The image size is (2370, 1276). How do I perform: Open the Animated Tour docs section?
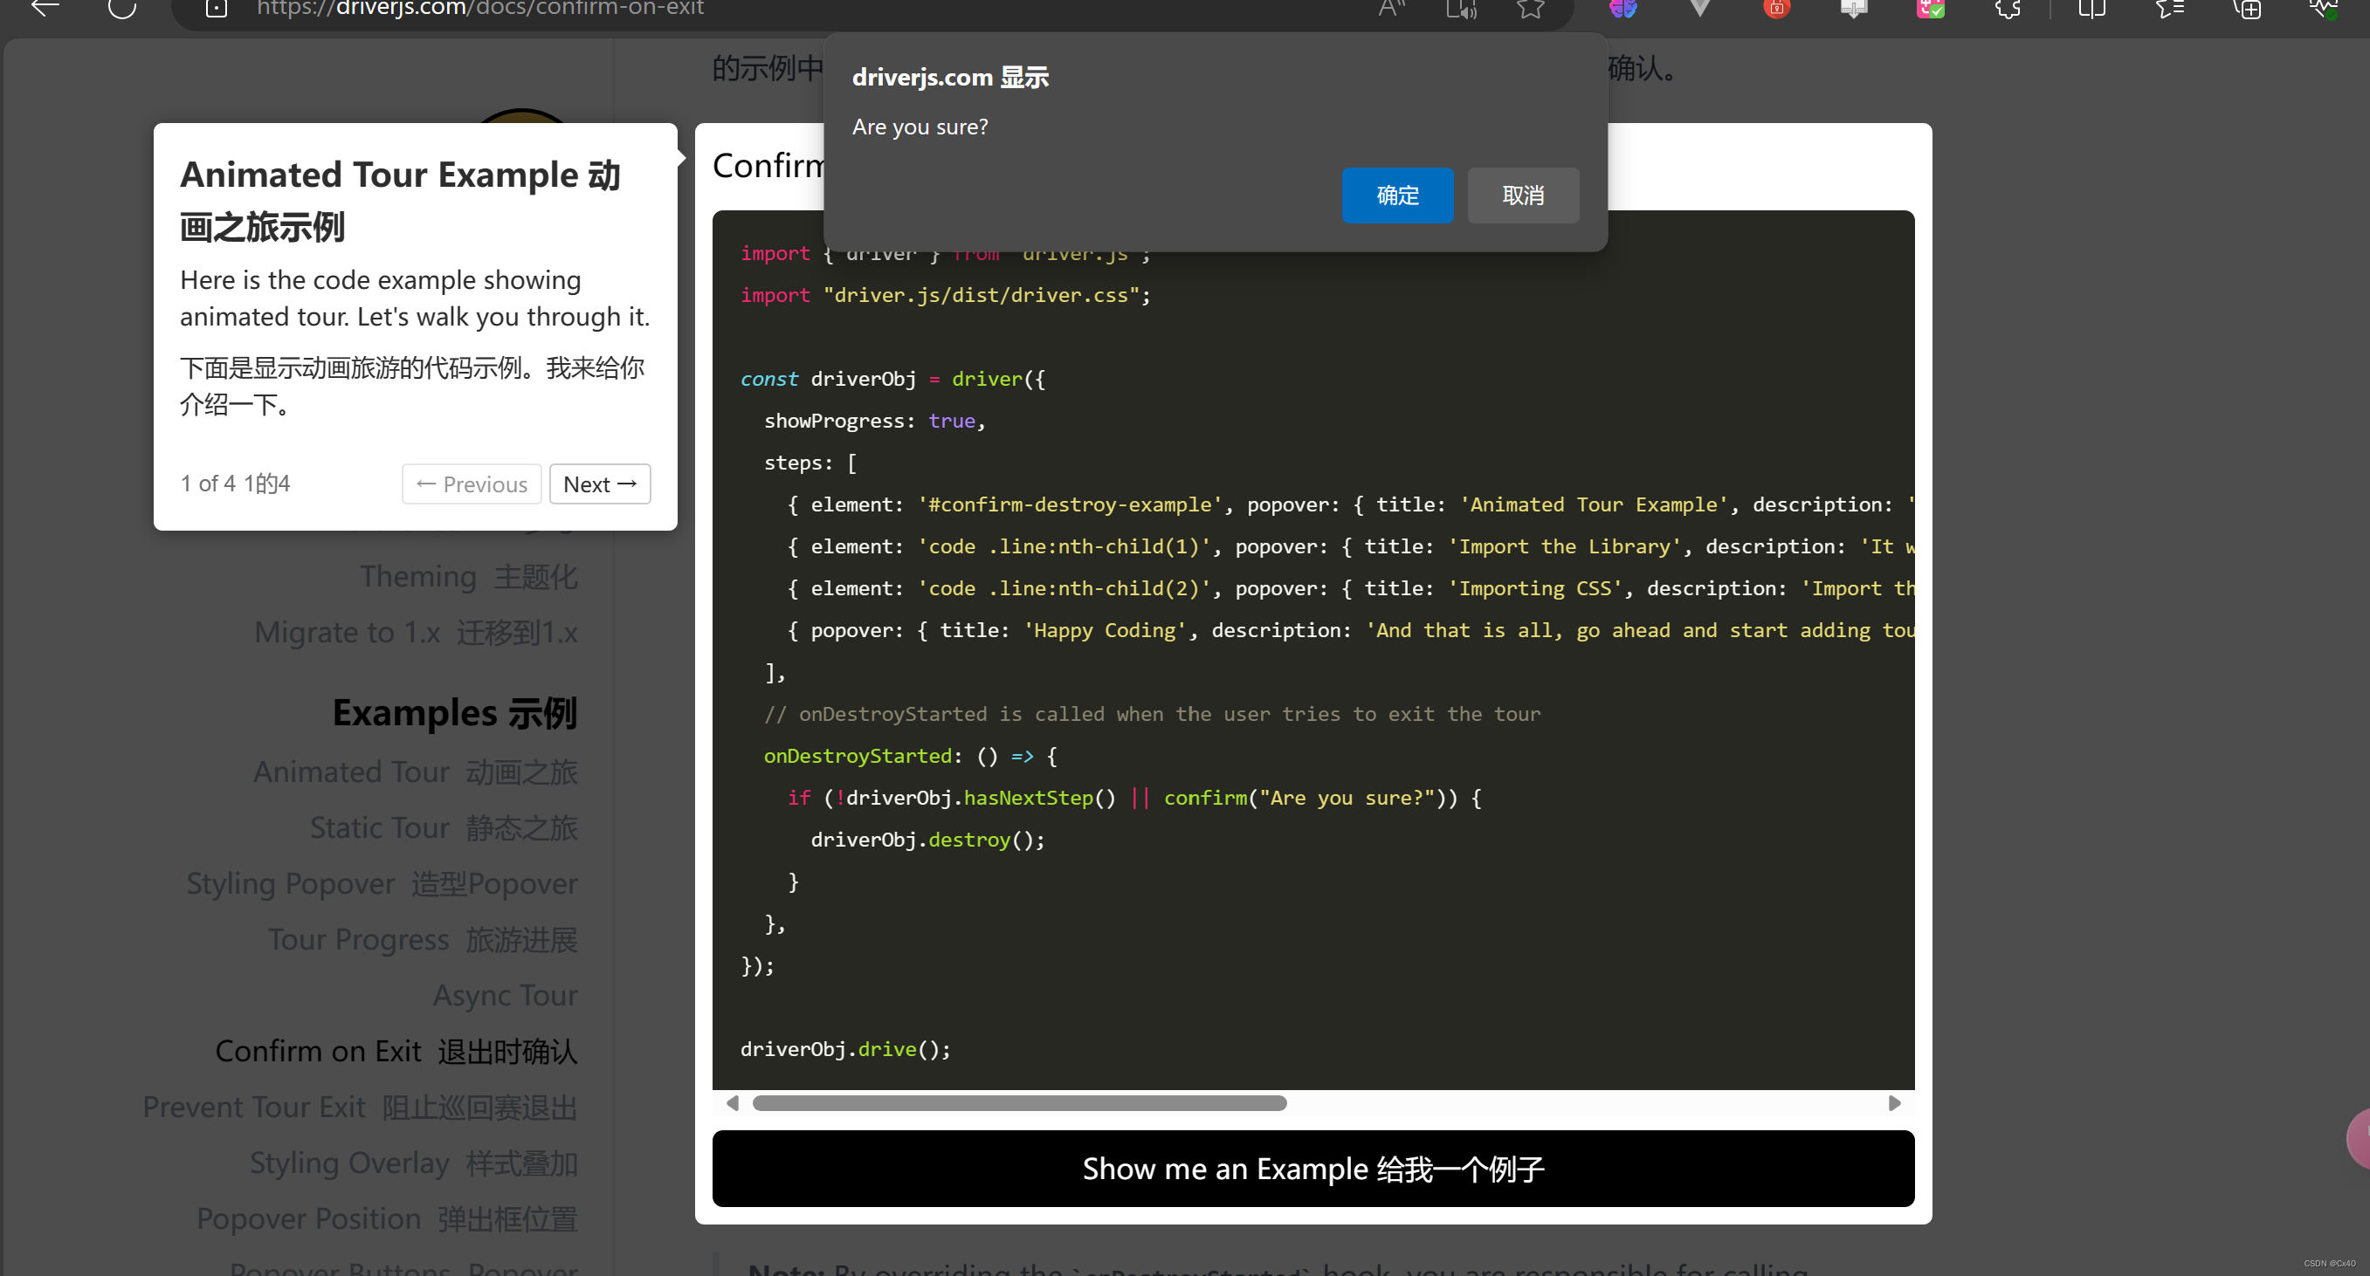[x=416, y=772]
